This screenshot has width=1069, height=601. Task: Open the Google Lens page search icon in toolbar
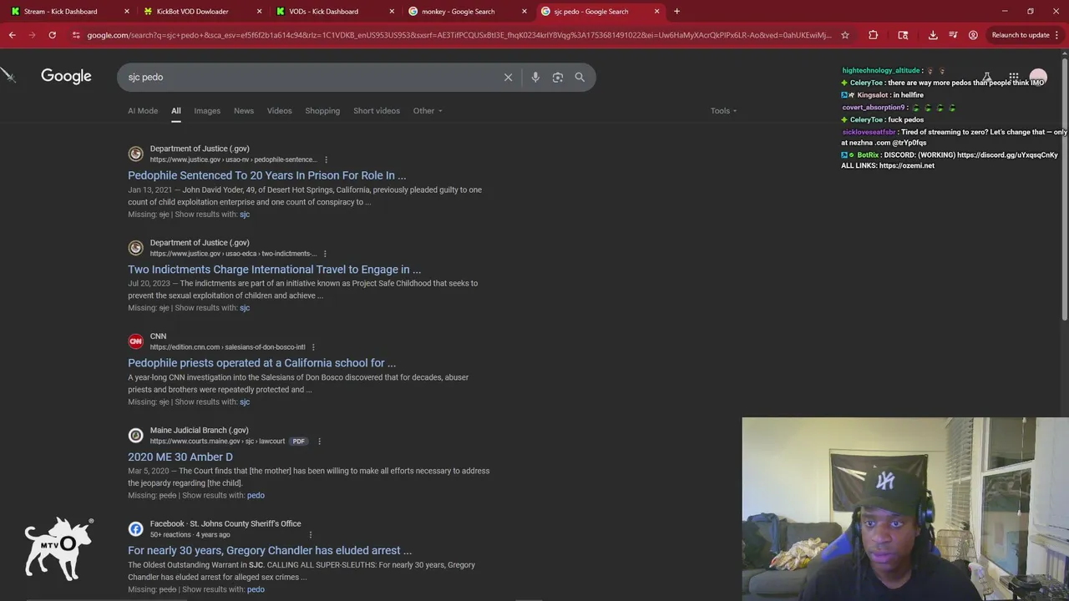tap(903, 35)
